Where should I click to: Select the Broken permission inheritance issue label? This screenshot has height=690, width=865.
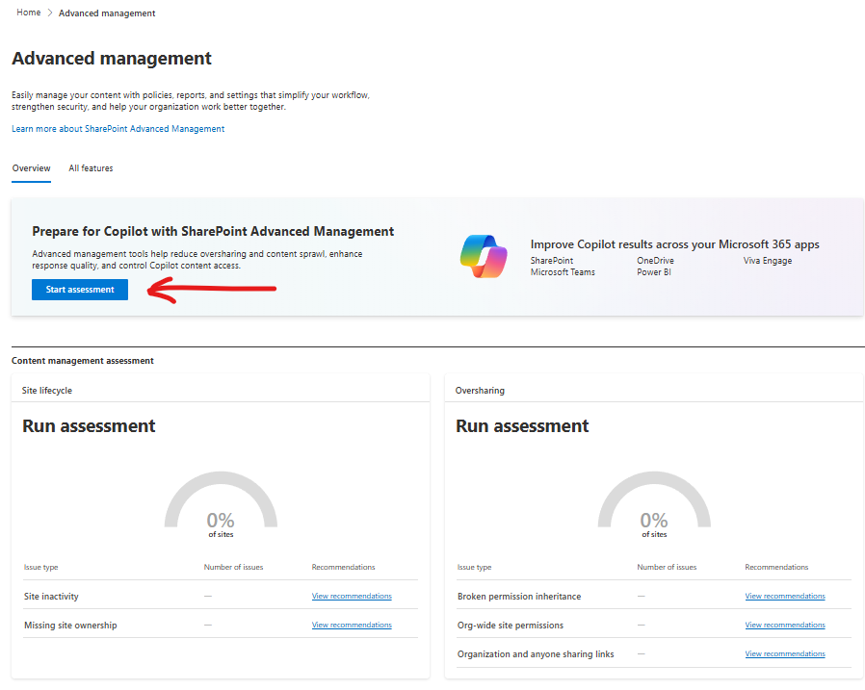[519, 597]
